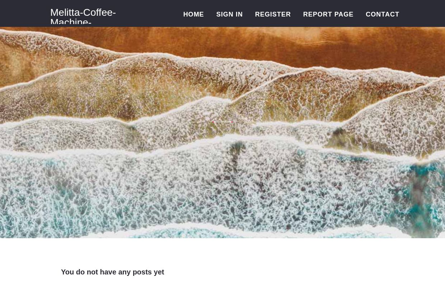Viewport: 445px width, 287px height.
Task: Click the 'You do not have any posts yet' heading
Action: (112, 272)
